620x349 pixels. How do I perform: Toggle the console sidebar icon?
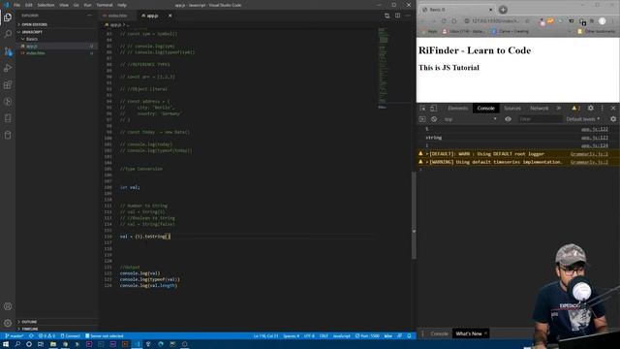(422, 119)
